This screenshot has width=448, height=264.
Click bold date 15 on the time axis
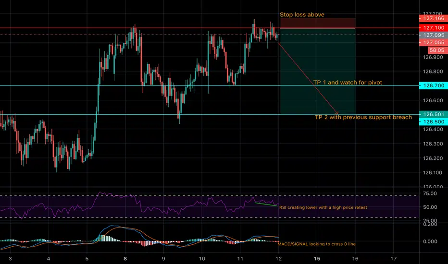tap(317, 259)
